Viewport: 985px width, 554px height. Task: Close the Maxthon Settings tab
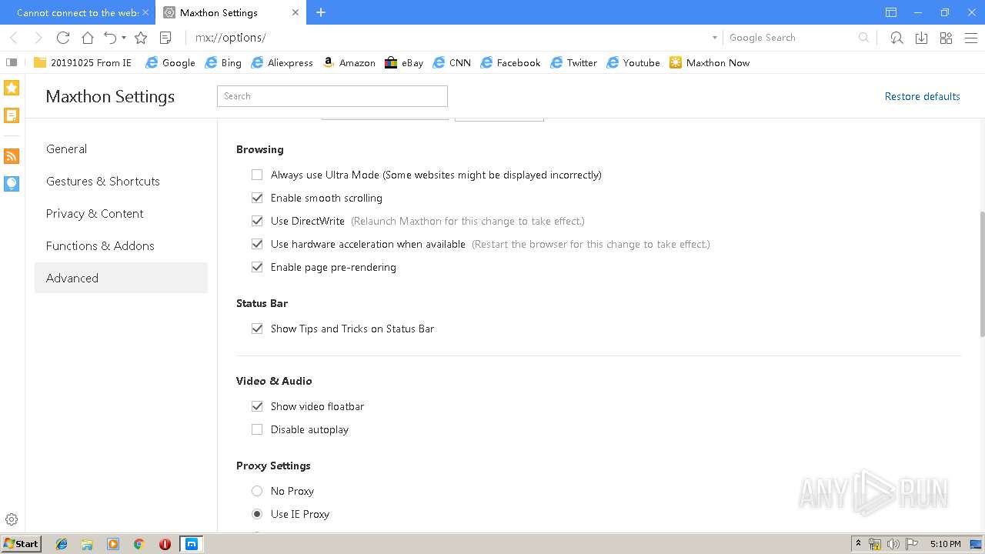tap(295, 12)
